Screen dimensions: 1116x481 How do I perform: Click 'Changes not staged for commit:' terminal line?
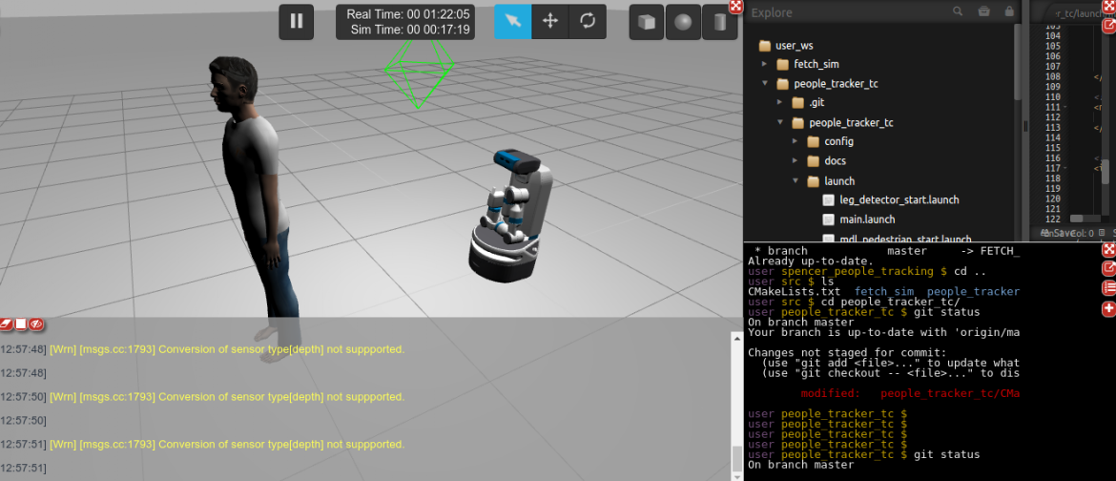click(x=847, y=352)
